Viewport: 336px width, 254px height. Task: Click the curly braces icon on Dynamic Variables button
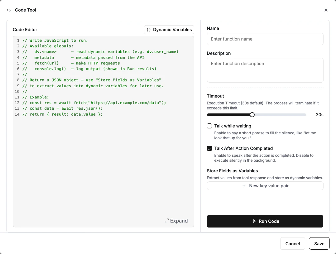tap(149, 30)
